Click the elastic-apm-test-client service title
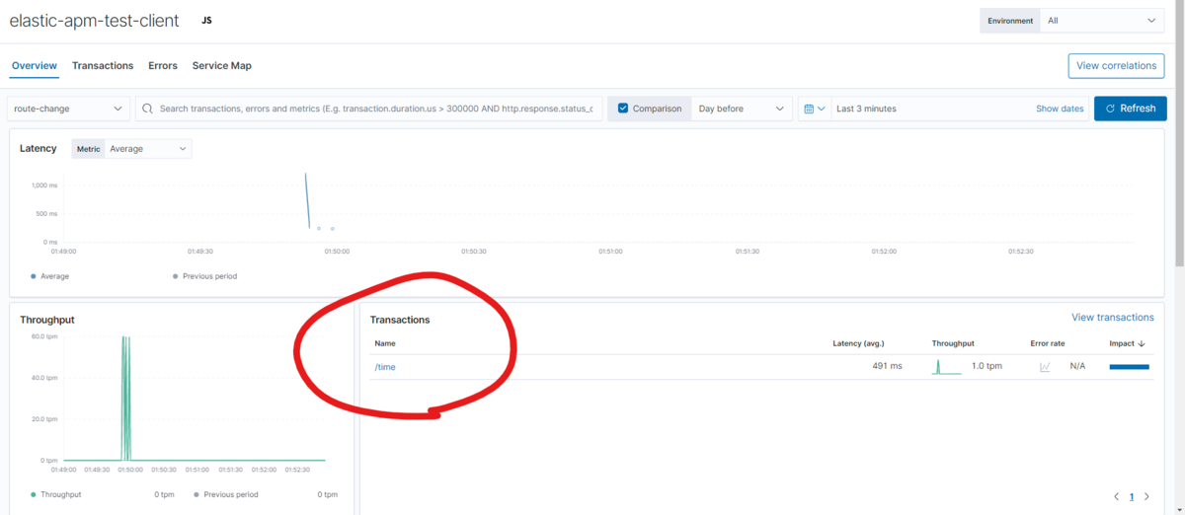The image size is (1185, 515). [x=94, y=21]
